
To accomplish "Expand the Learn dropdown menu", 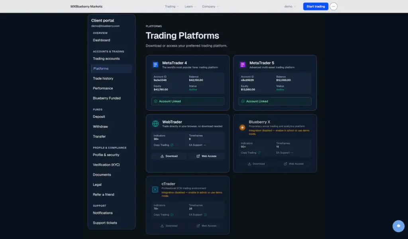I will pyautogui.click(x=190, y=6).
